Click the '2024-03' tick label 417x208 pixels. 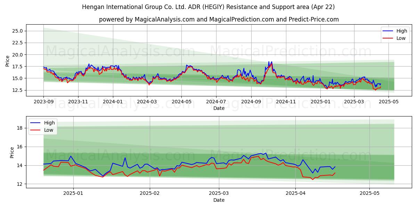pyautogui.click(x=147, y=102)
